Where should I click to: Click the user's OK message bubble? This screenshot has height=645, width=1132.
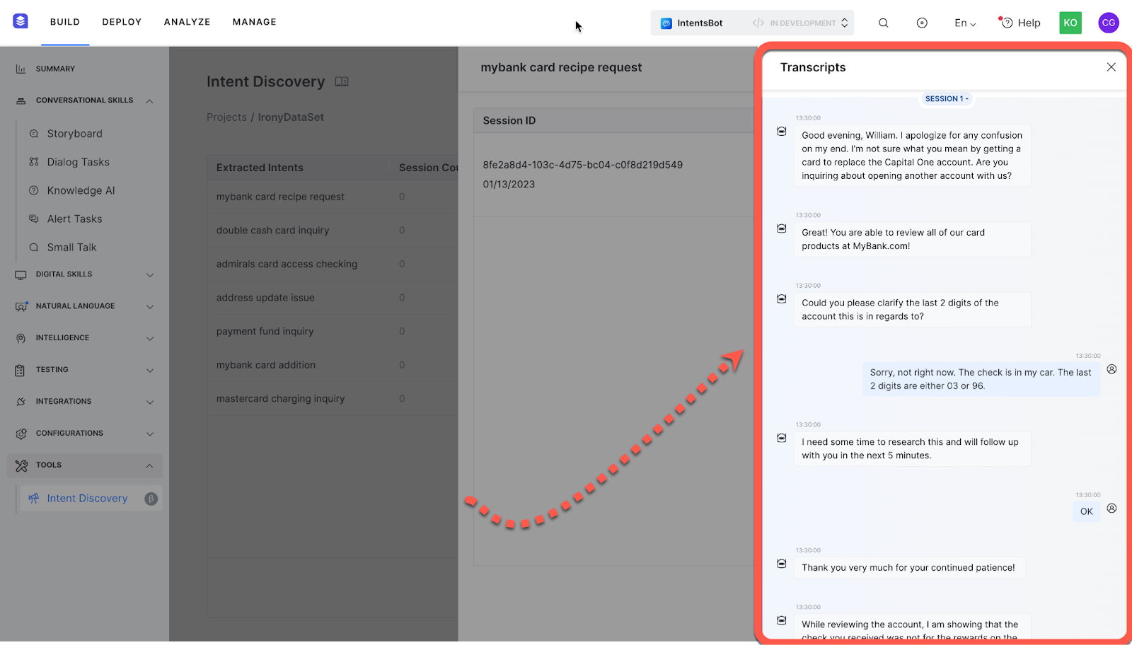1086,511
